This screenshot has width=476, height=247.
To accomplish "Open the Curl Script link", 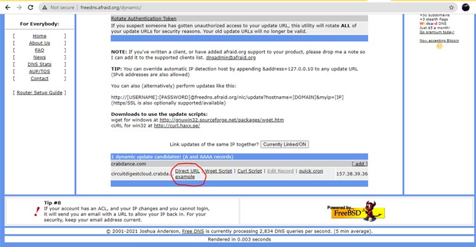I will [249, 171].
